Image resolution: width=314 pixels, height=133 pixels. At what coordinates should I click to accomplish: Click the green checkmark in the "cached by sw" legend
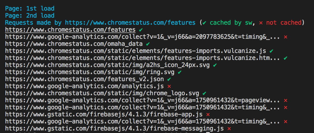(x=204, y=23)
